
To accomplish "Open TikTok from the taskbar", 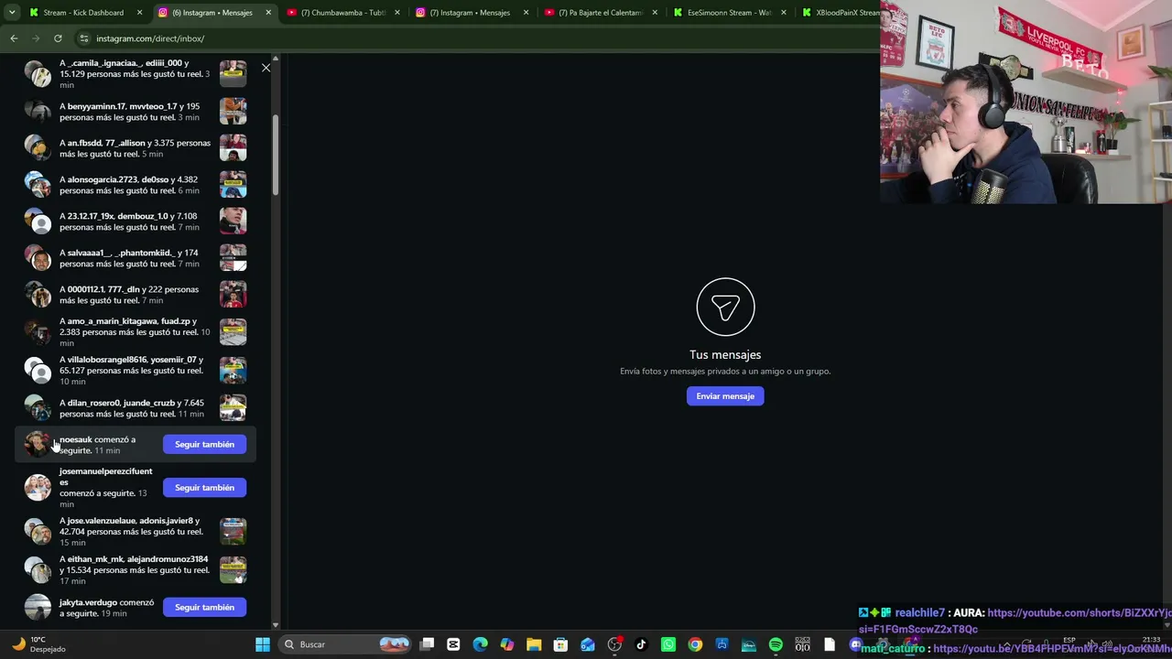I will 641,644.
